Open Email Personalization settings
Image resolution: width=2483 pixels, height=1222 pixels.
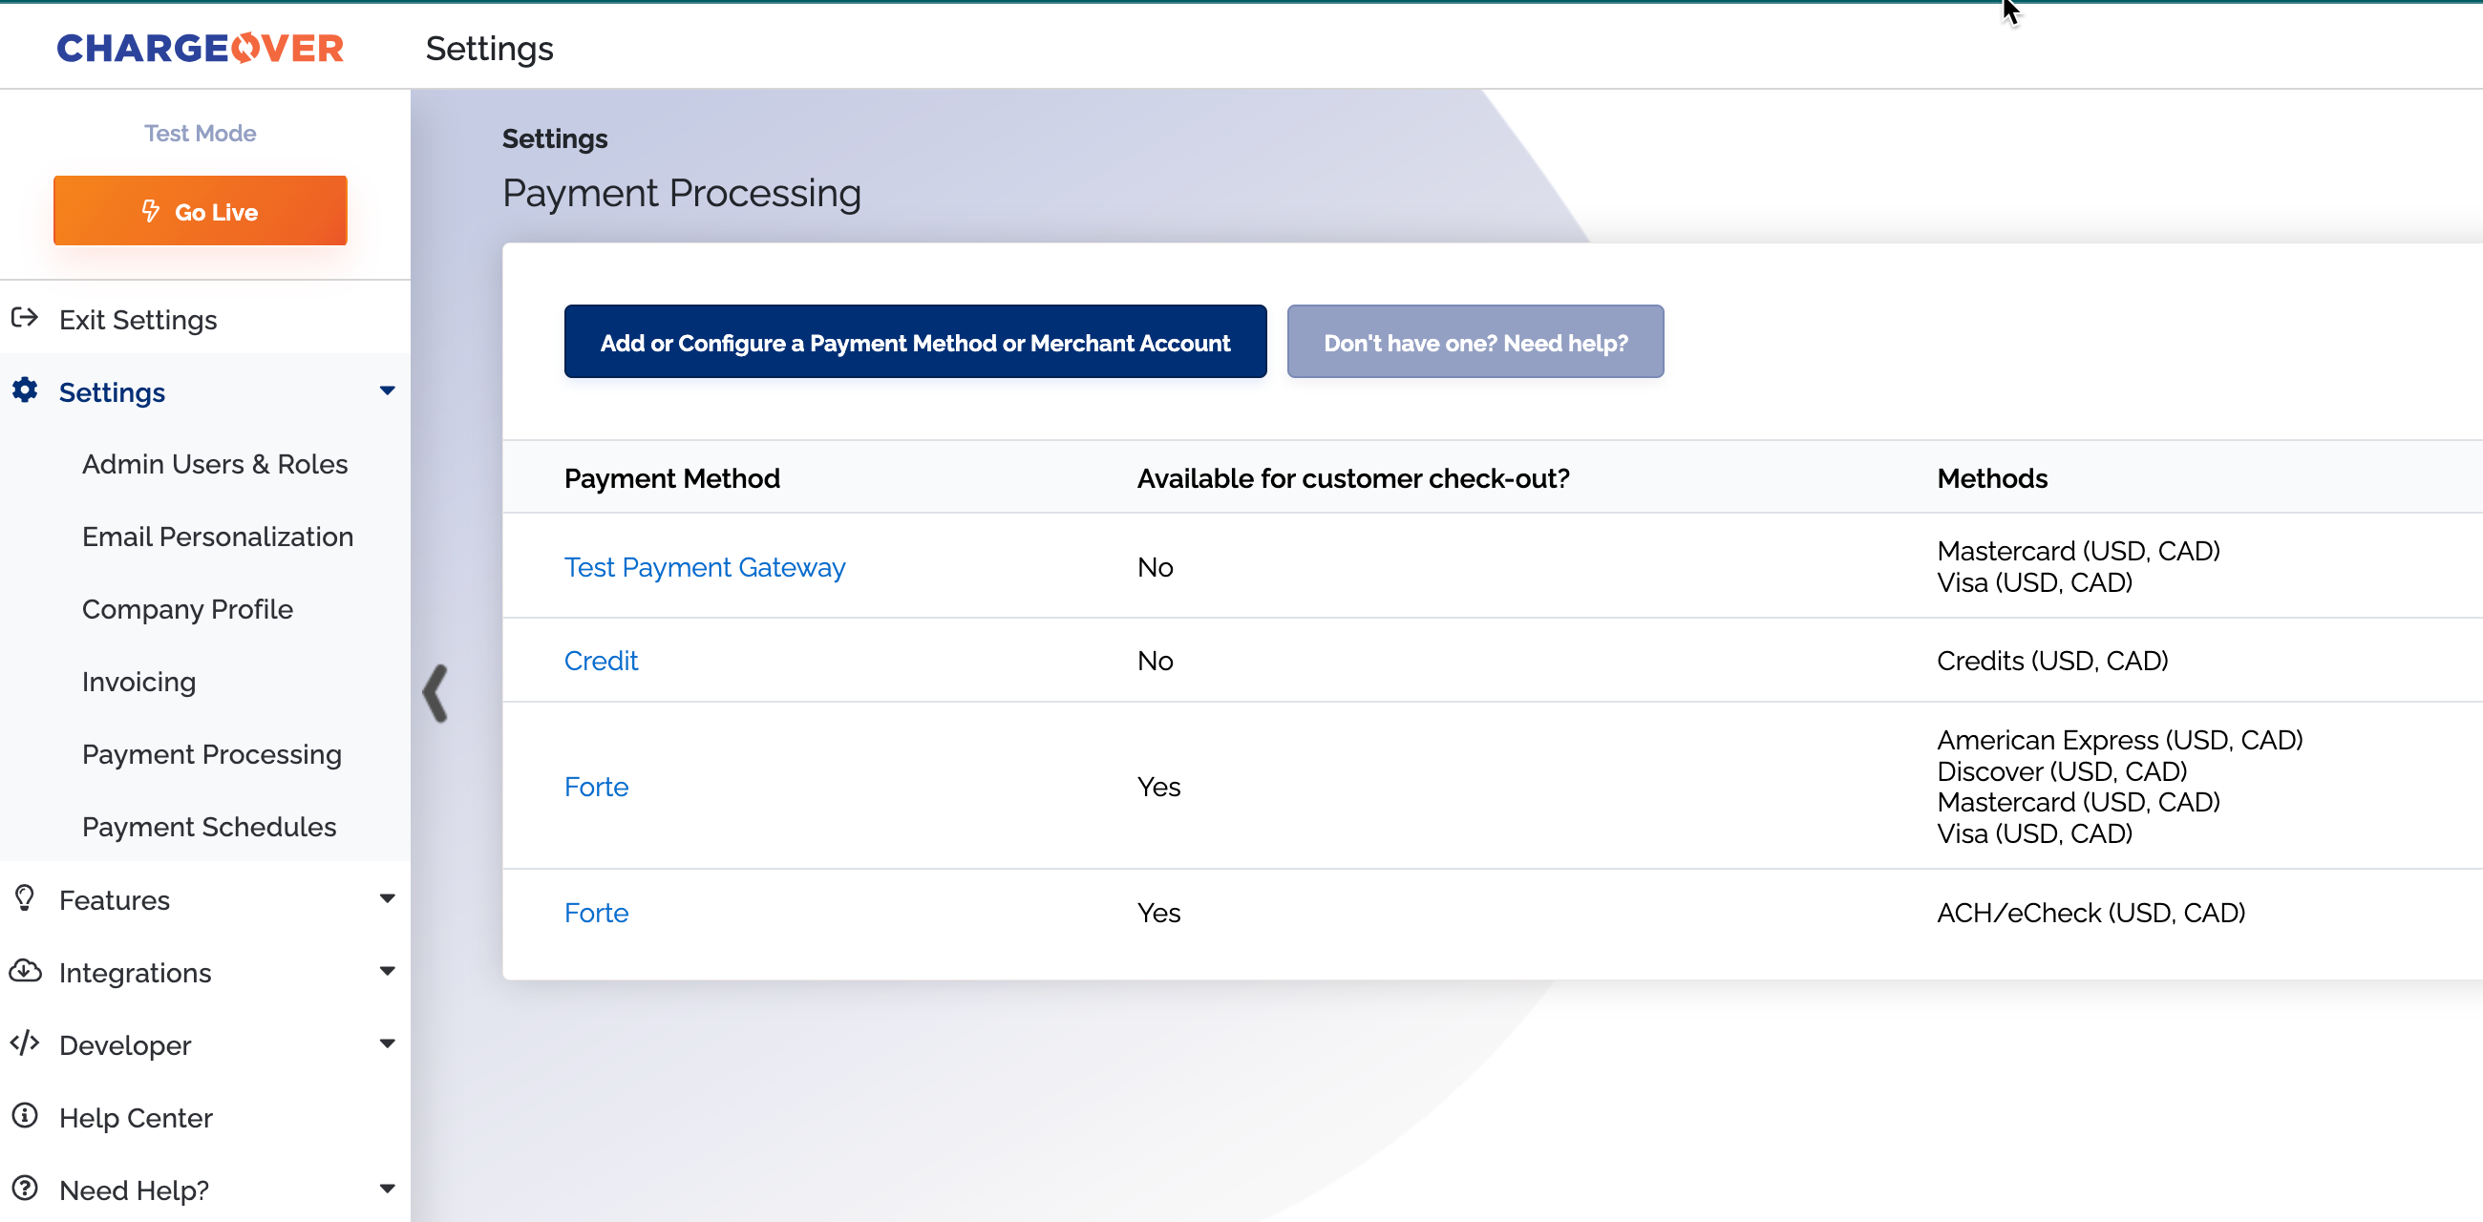tap(217, 537)
